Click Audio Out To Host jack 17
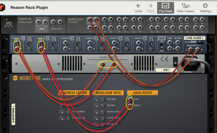 click(x=90, y=28)
